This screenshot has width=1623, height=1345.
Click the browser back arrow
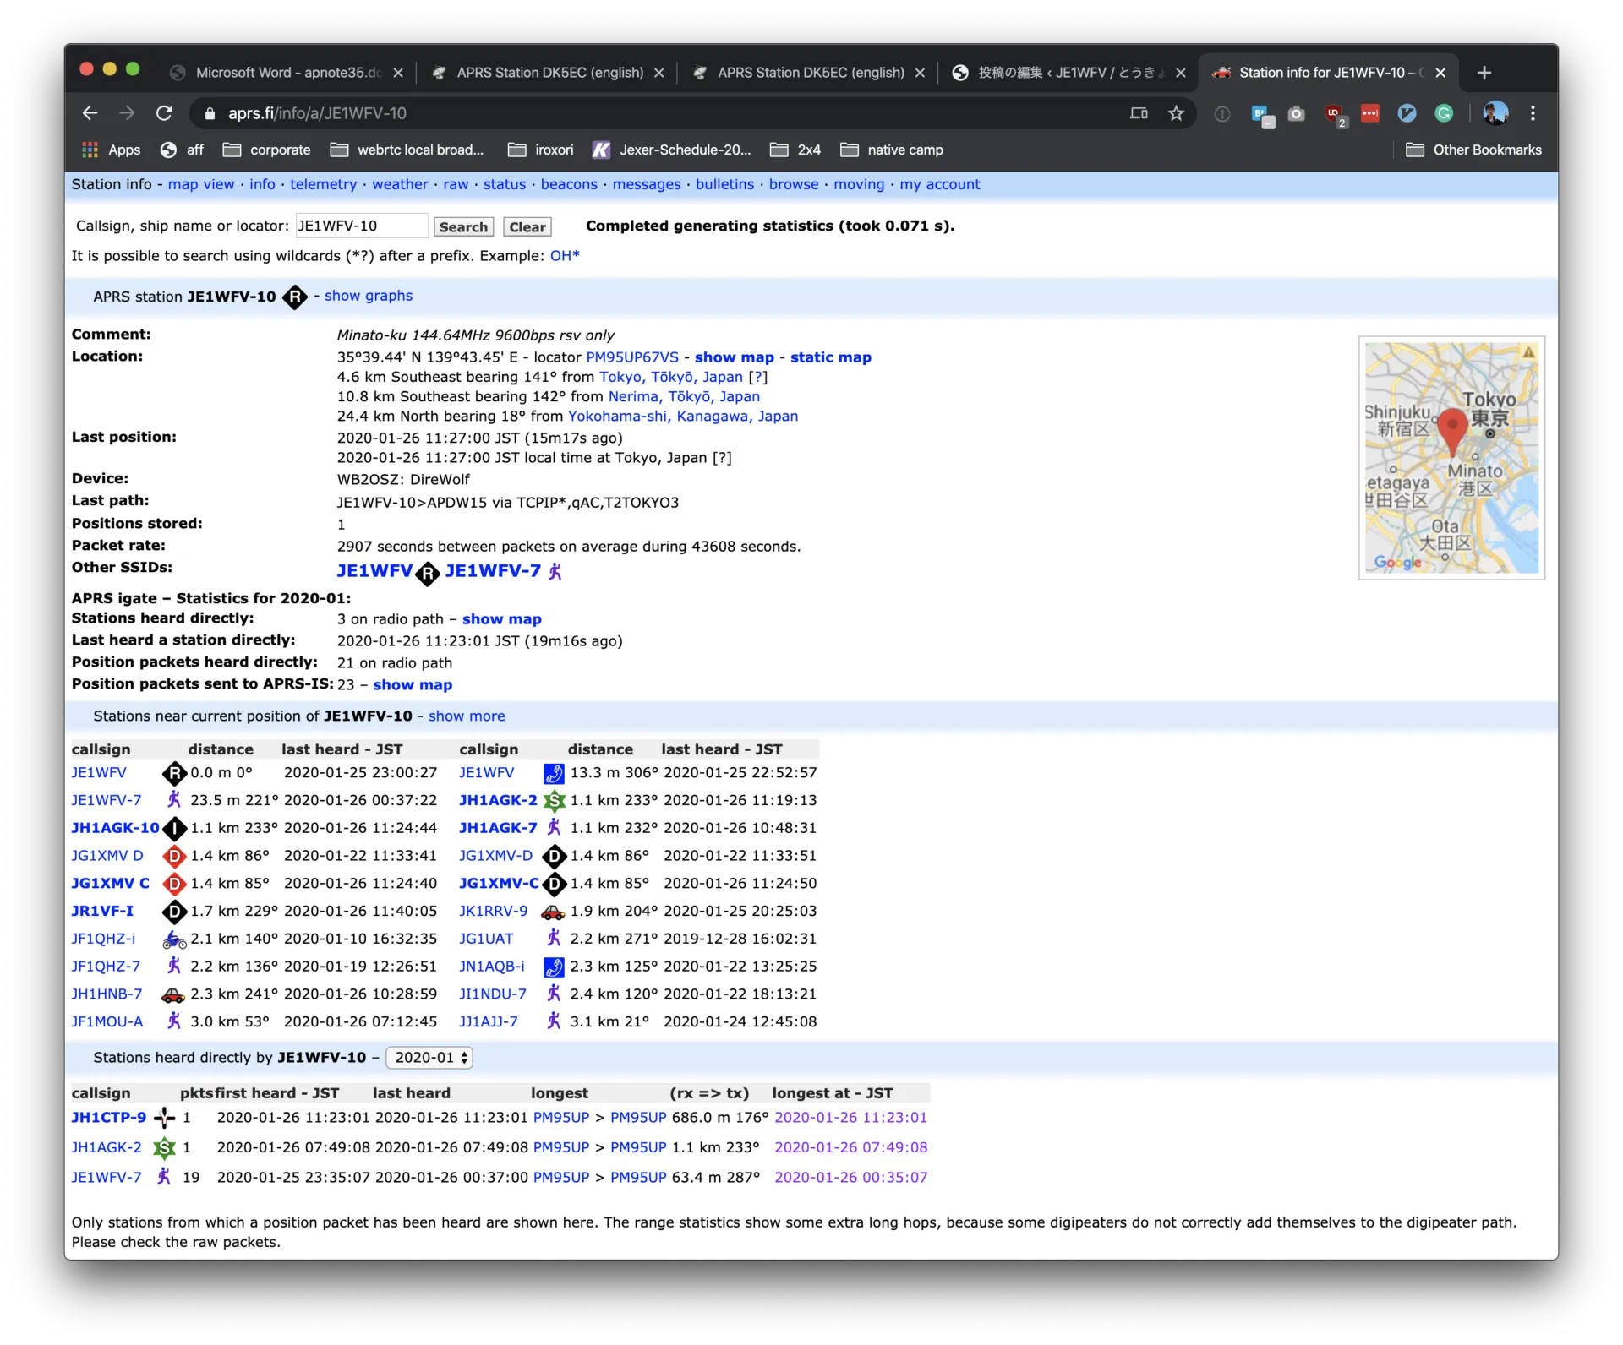pos(90,113)
